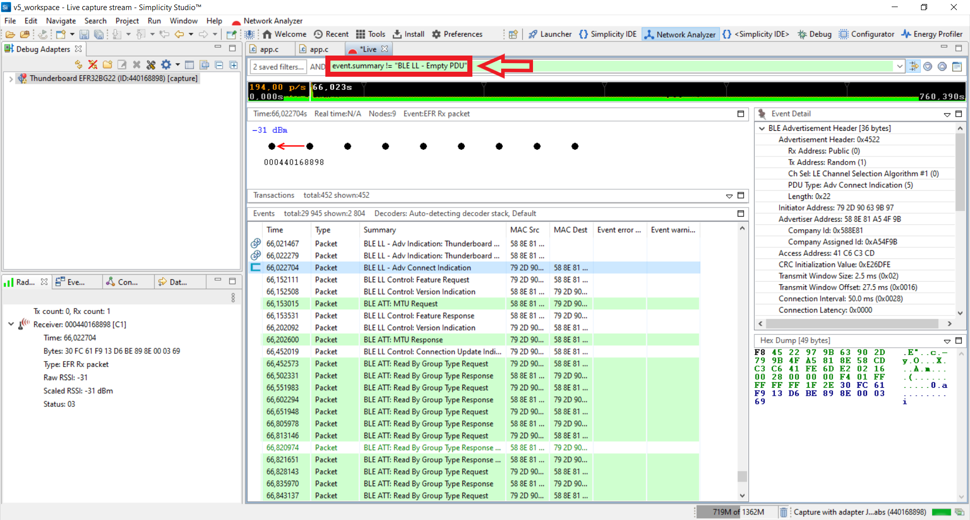
Task: Click the expand all icon in Debug Adapters
Action: (x=233, y=65)
